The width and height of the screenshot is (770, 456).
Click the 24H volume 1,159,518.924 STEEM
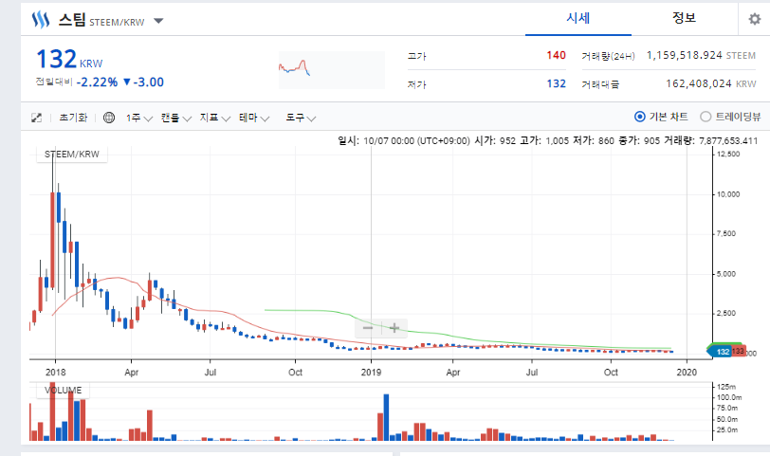(x=701, y=56)
